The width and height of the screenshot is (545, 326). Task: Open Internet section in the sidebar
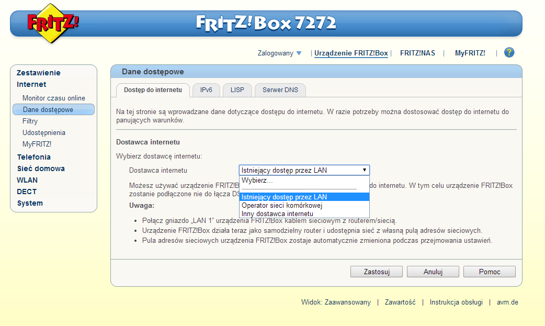[x=31, y=84]
